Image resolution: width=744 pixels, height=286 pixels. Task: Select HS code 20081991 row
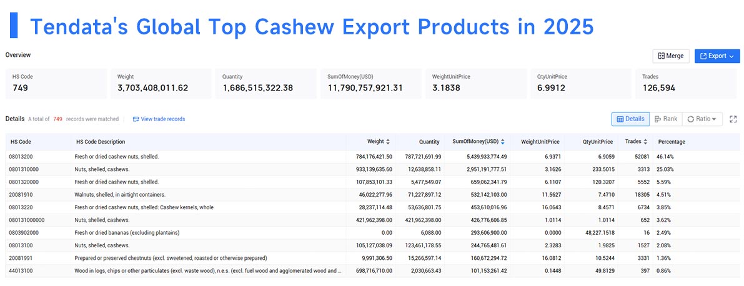tap(372, 258)
